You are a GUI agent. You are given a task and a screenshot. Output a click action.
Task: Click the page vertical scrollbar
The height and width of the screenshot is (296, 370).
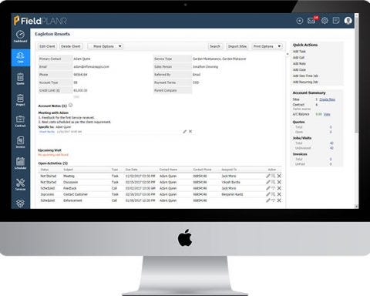[x=356, y=77]
